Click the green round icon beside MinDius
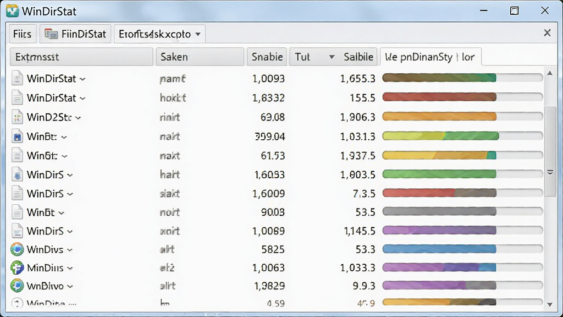Screen dimensions: 563x317 tap(17, 268)
